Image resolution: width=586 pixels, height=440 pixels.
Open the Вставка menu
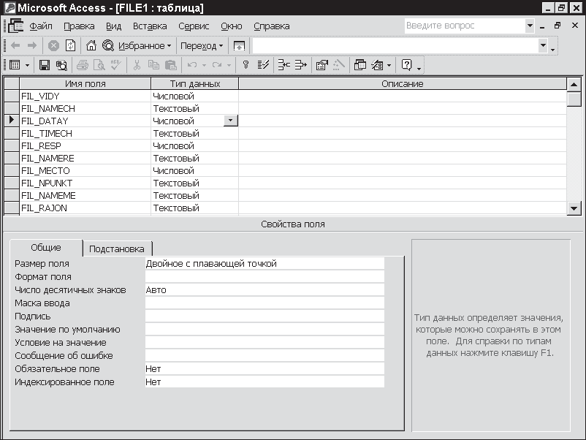pos(150,26)
